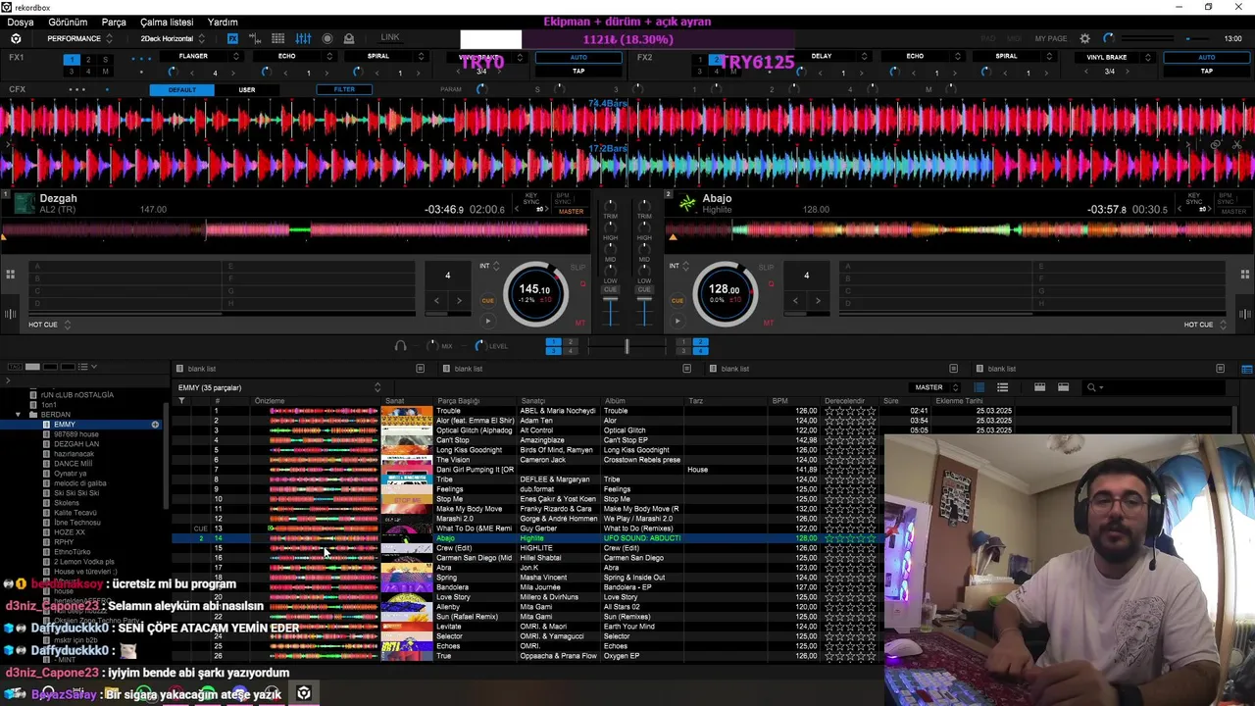Image resolution: width=1255 pixels, height=706 pixels.
Task: Select the playlist list view icon
Action: point(1002,387)
